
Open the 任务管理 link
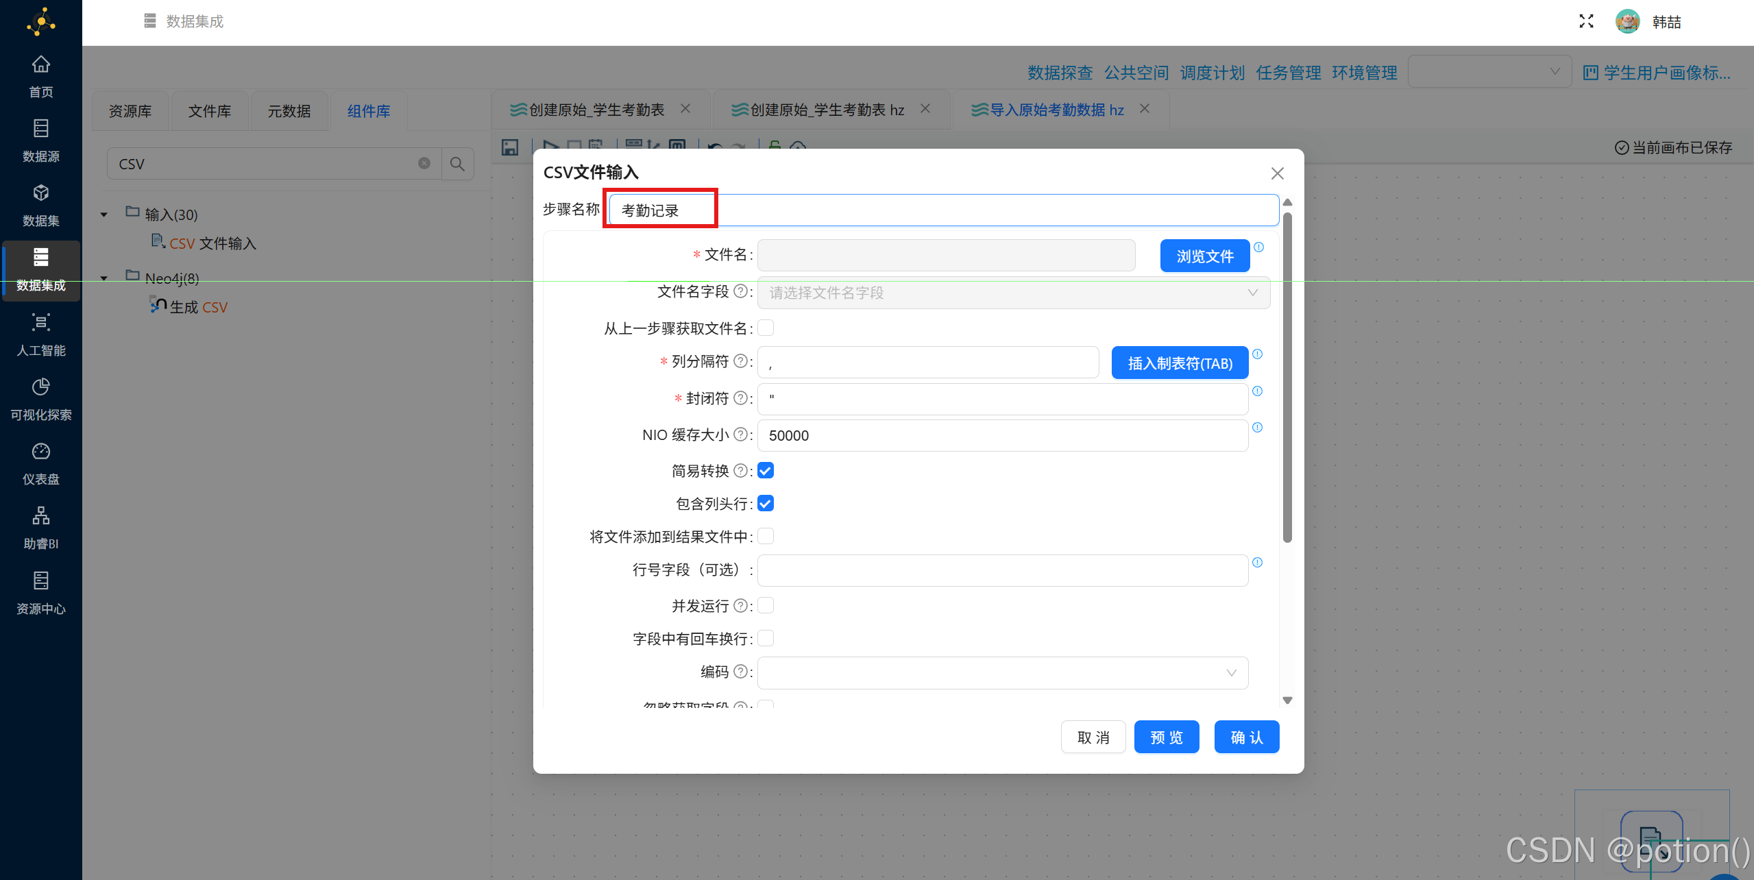pyautogui.click(x=1288, y=72)
